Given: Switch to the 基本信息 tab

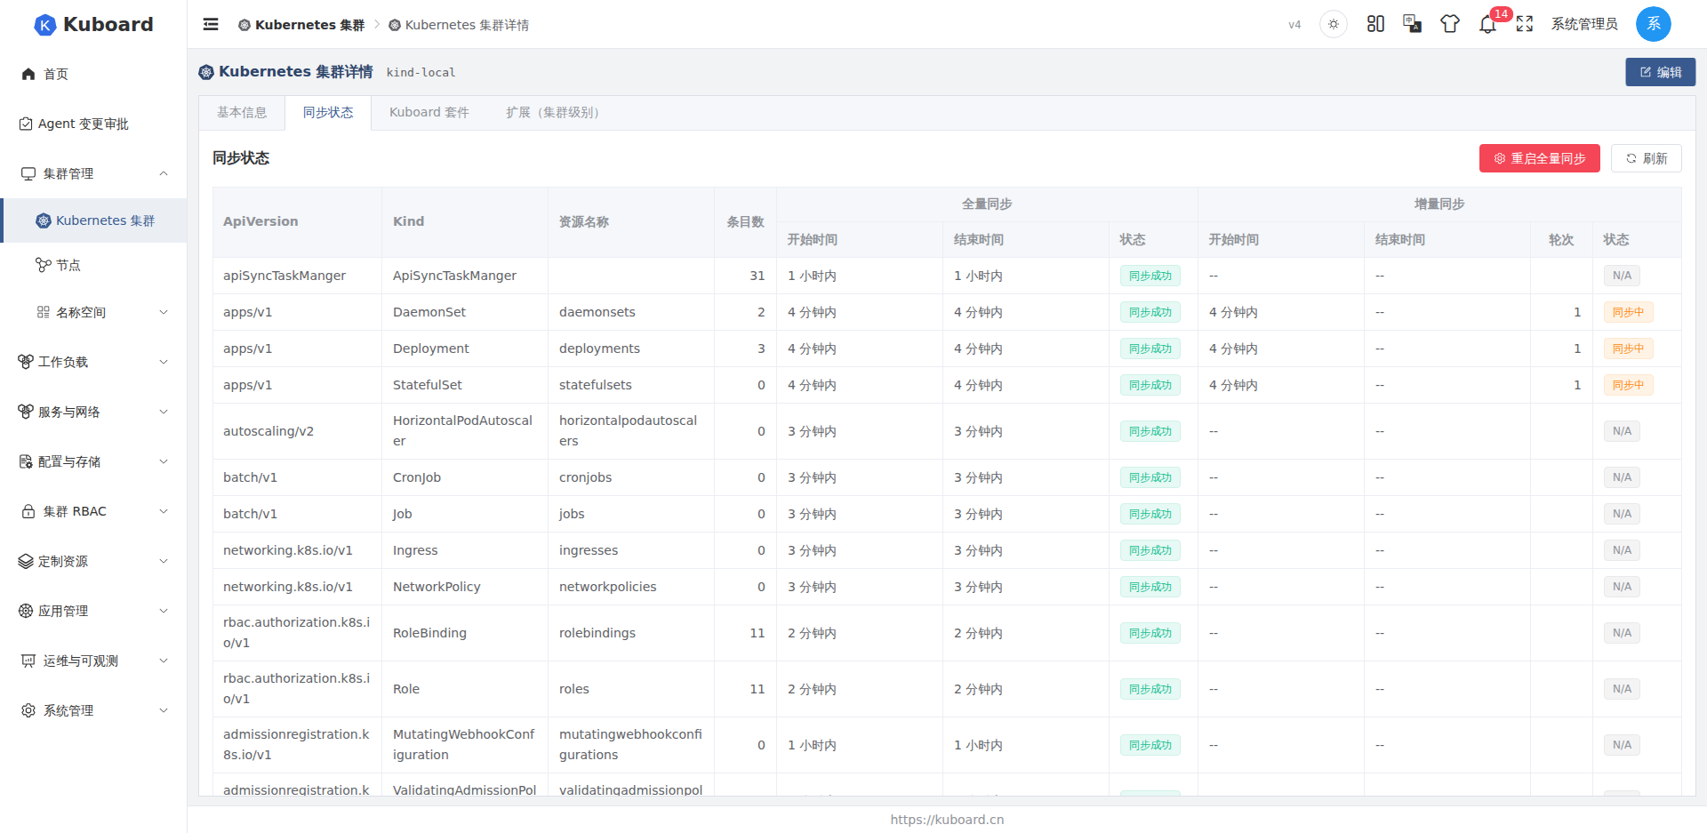Looking at the screenshot, I should [242, 113].
